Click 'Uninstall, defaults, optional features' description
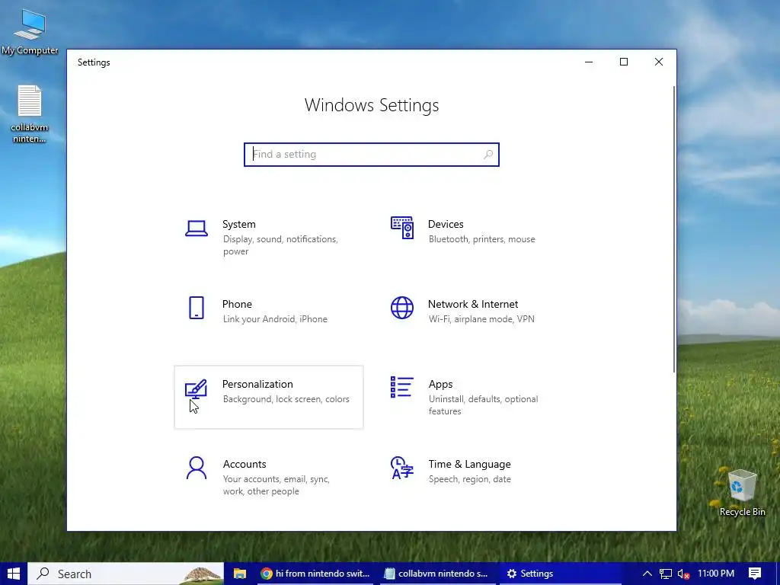 click(484, 405)
